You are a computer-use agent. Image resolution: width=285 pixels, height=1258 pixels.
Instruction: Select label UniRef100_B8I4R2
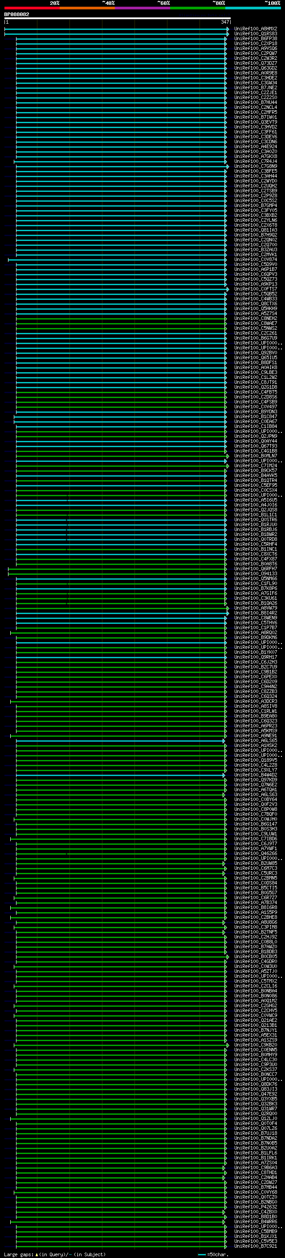pyautogui.click(x=255, y=613)
